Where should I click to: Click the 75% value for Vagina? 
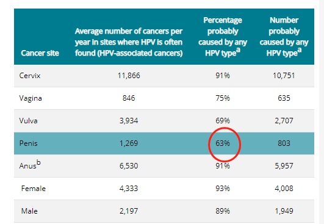pos(223,98)
